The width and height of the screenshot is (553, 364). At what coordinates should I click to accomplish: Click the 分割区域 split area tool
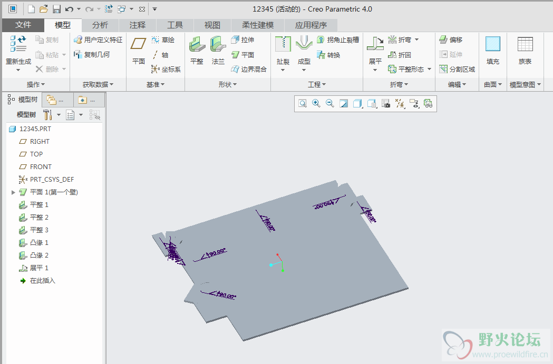[x=457, y=69]
